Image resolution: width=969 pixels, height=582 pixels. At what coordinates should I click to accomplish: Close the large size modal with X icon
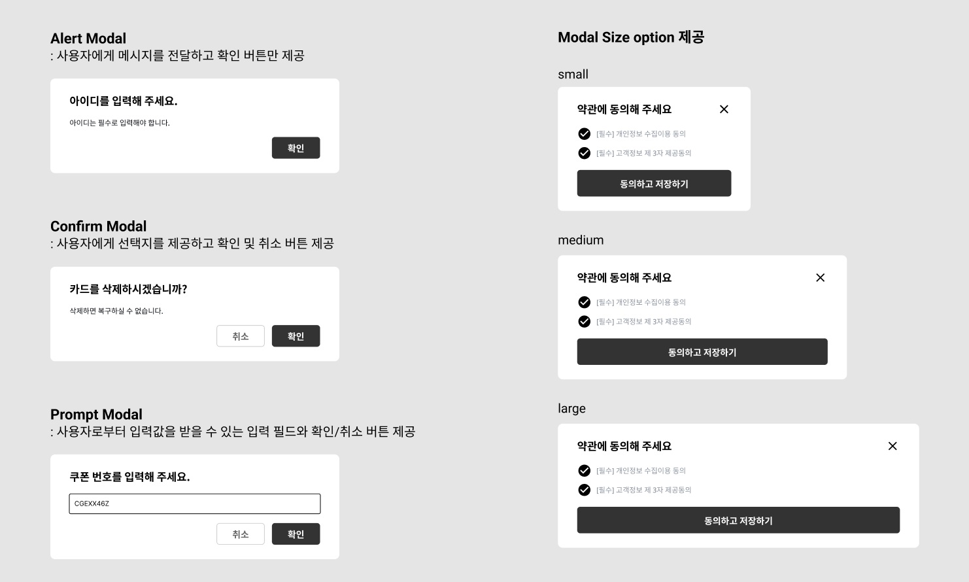pyautogui.click(x=892, y=446)
